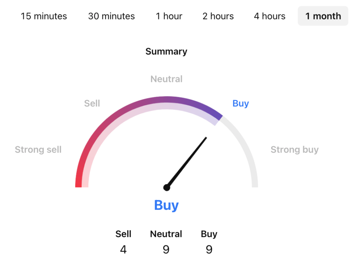Click the 1 month tab

tap(323, 16)
